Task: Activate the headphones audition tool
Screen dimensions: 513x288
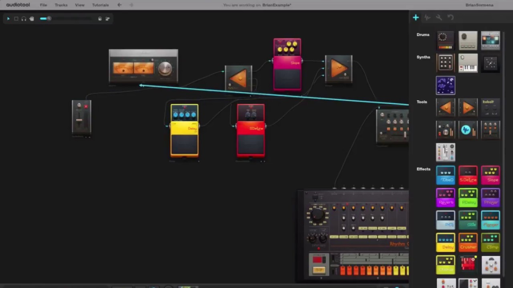Action: [x=24, y=18]
